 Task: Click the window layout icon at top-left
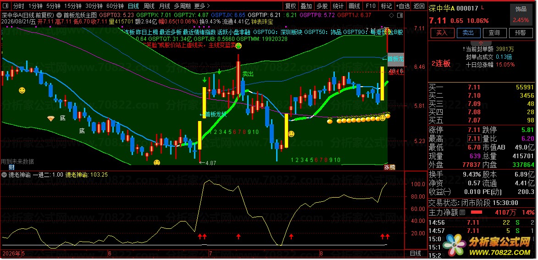click(x=6, y=6)
